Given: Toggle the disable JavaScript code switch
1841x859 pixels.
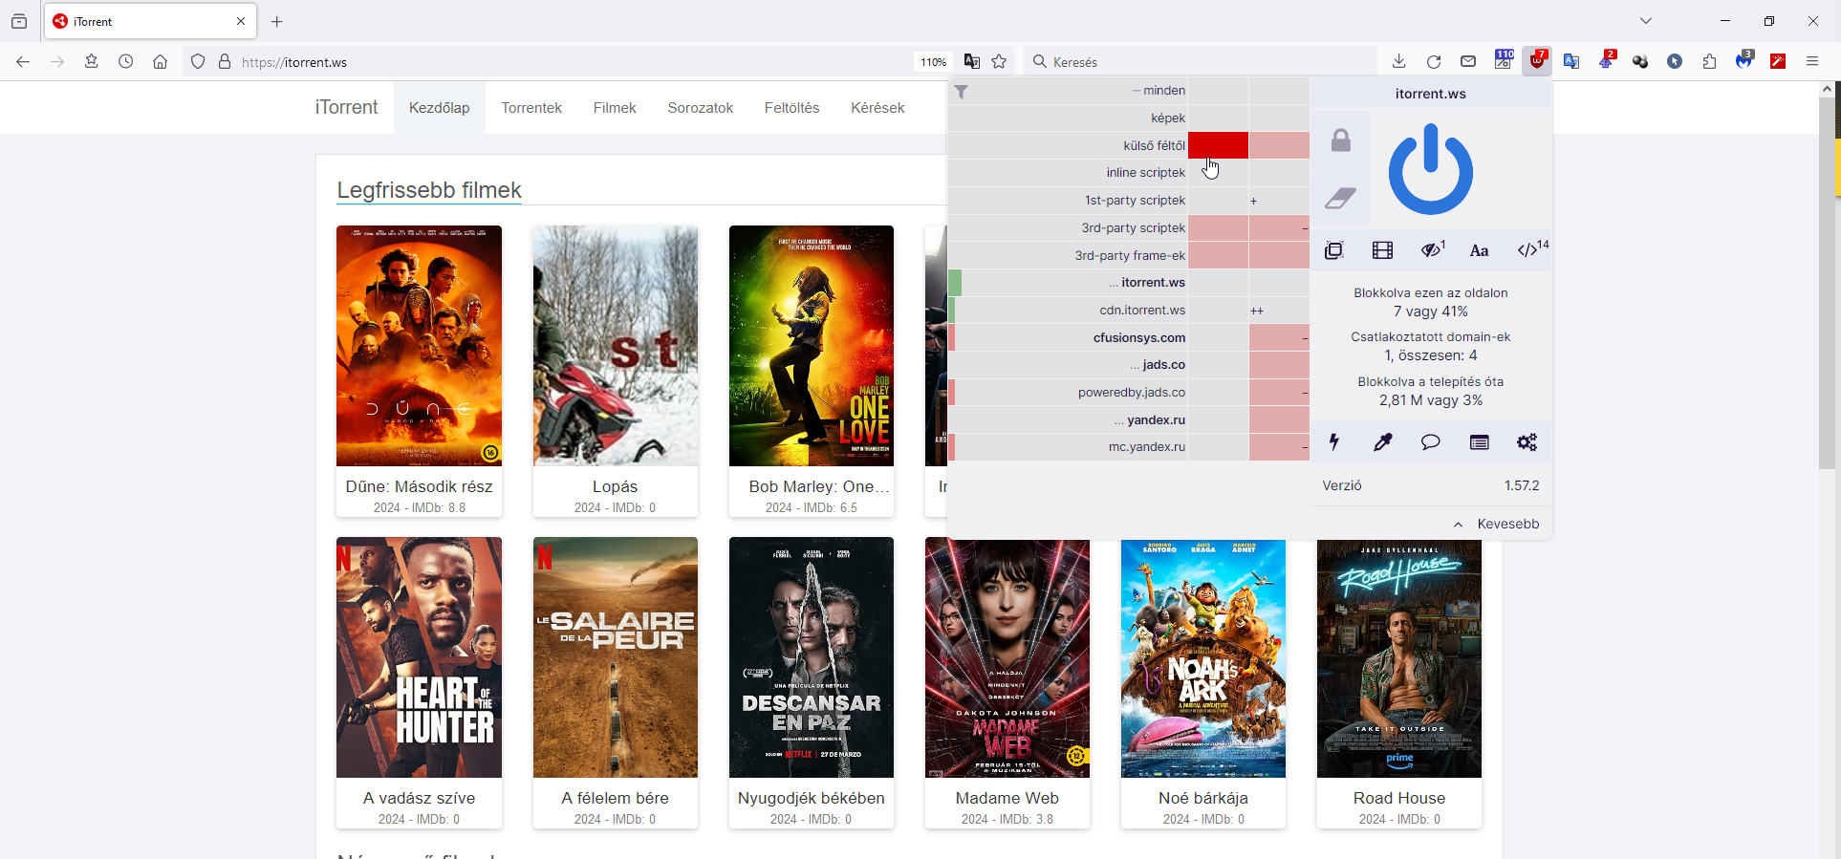Looking at the screenshot, I should click(x=1529, y=250).
